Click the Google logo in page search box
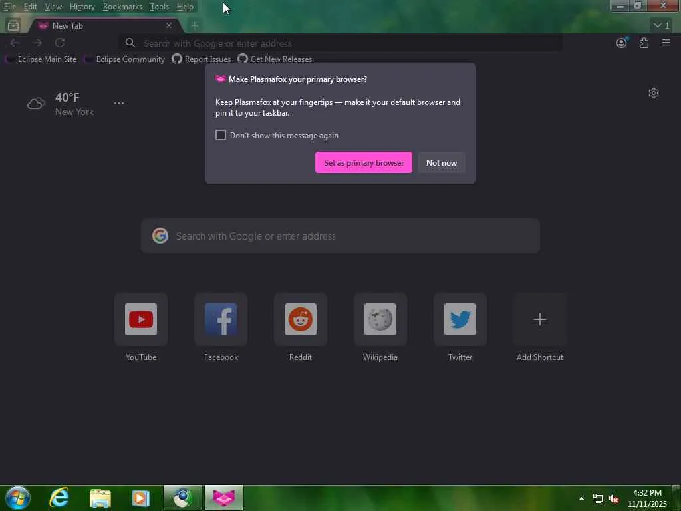The image size is (681, 511). (160, 236)
